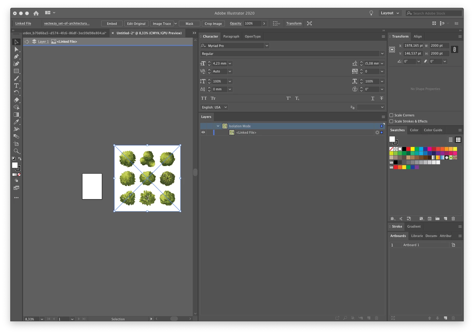Image resolution: width=474 pixels, height=334 pixels.
Task: Open Regular font style dropdown
Action: pos(382,54)
